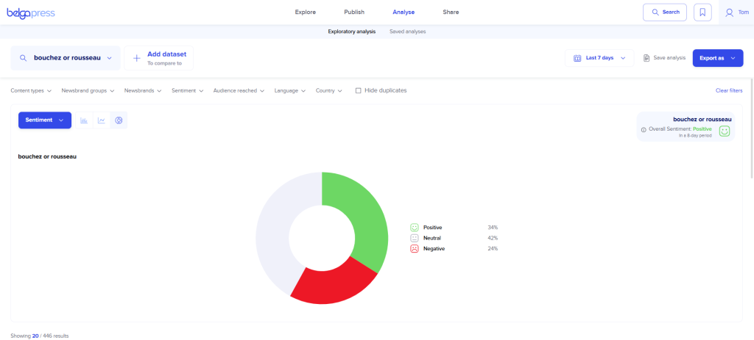Click the bookmark icon in header

(702, 12)
